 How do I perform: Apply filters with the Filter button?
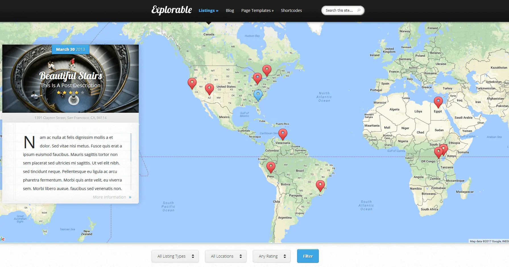(308, 256)
